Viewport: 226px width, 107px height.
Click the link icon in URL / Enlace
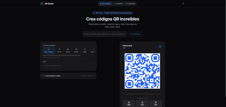click(49, 49)
